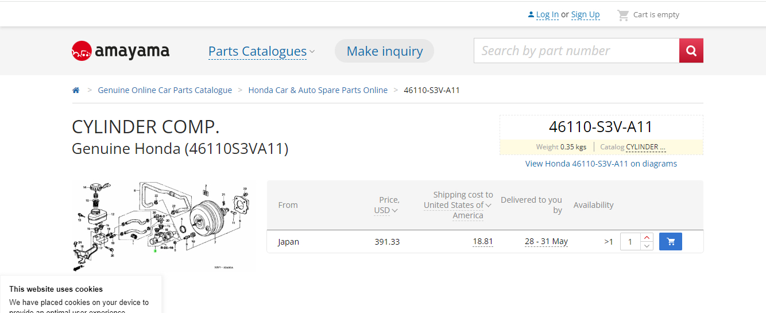The height and width of the screenshot is (313, 766).
Task: Click the home breadcrumb icon
Action: [76, 90]
